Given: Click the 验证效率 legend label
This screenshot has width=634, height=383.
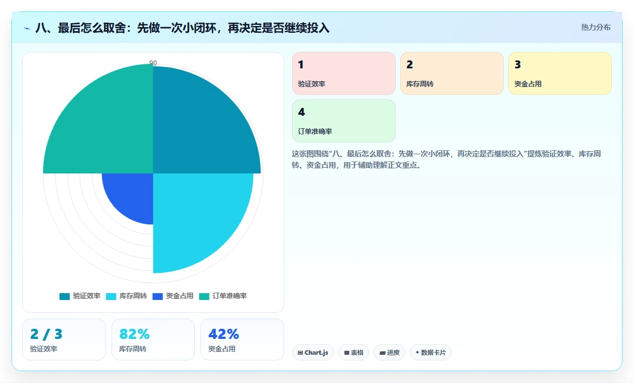Looking at the screenshot, I should 87,296.
